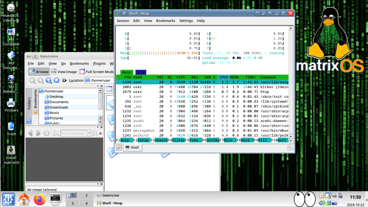Open the File menu in Gwenview

[x=30, y=64]
